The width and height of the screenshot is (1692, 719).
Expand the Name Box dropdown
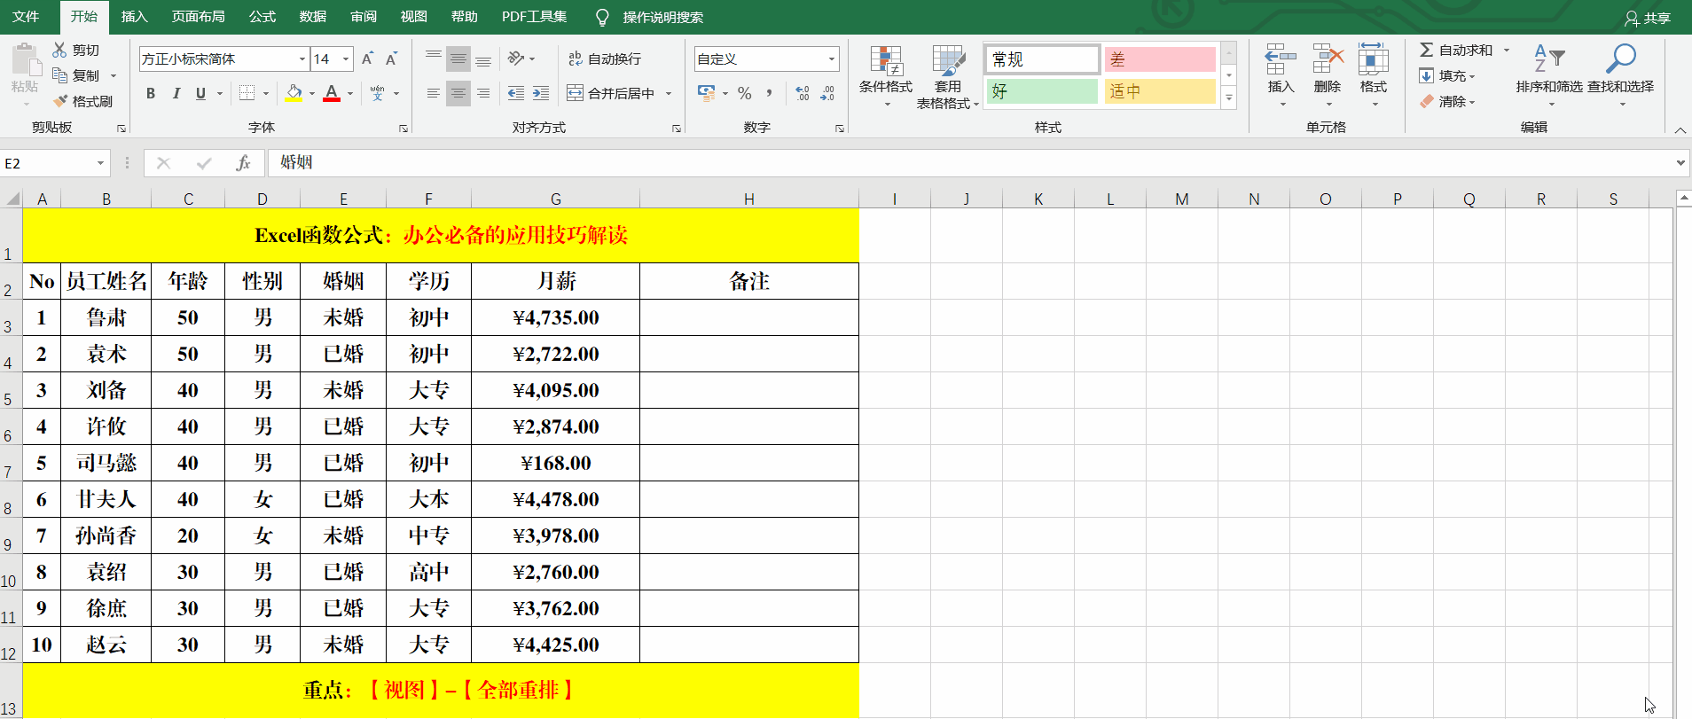[100, 163]
